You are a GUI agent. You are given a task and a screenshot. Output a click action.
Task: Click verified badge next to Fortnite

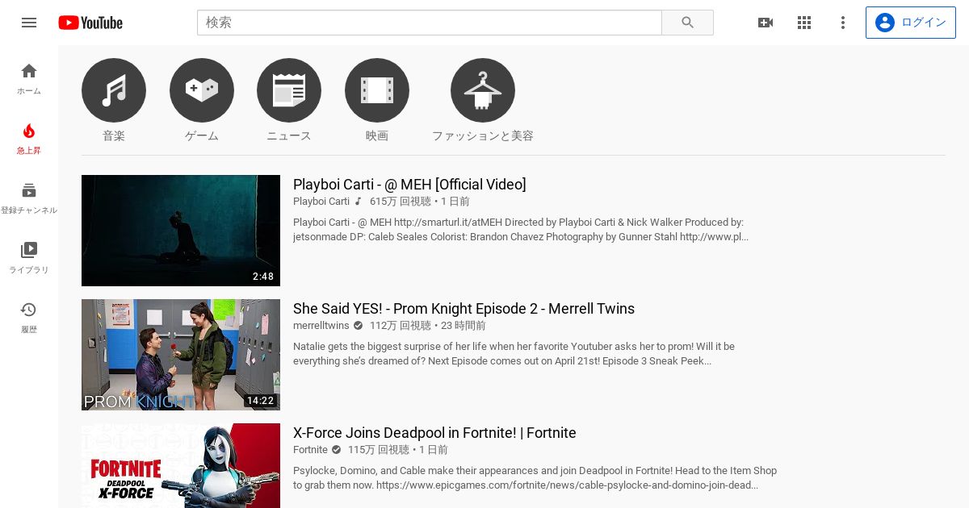337,450
